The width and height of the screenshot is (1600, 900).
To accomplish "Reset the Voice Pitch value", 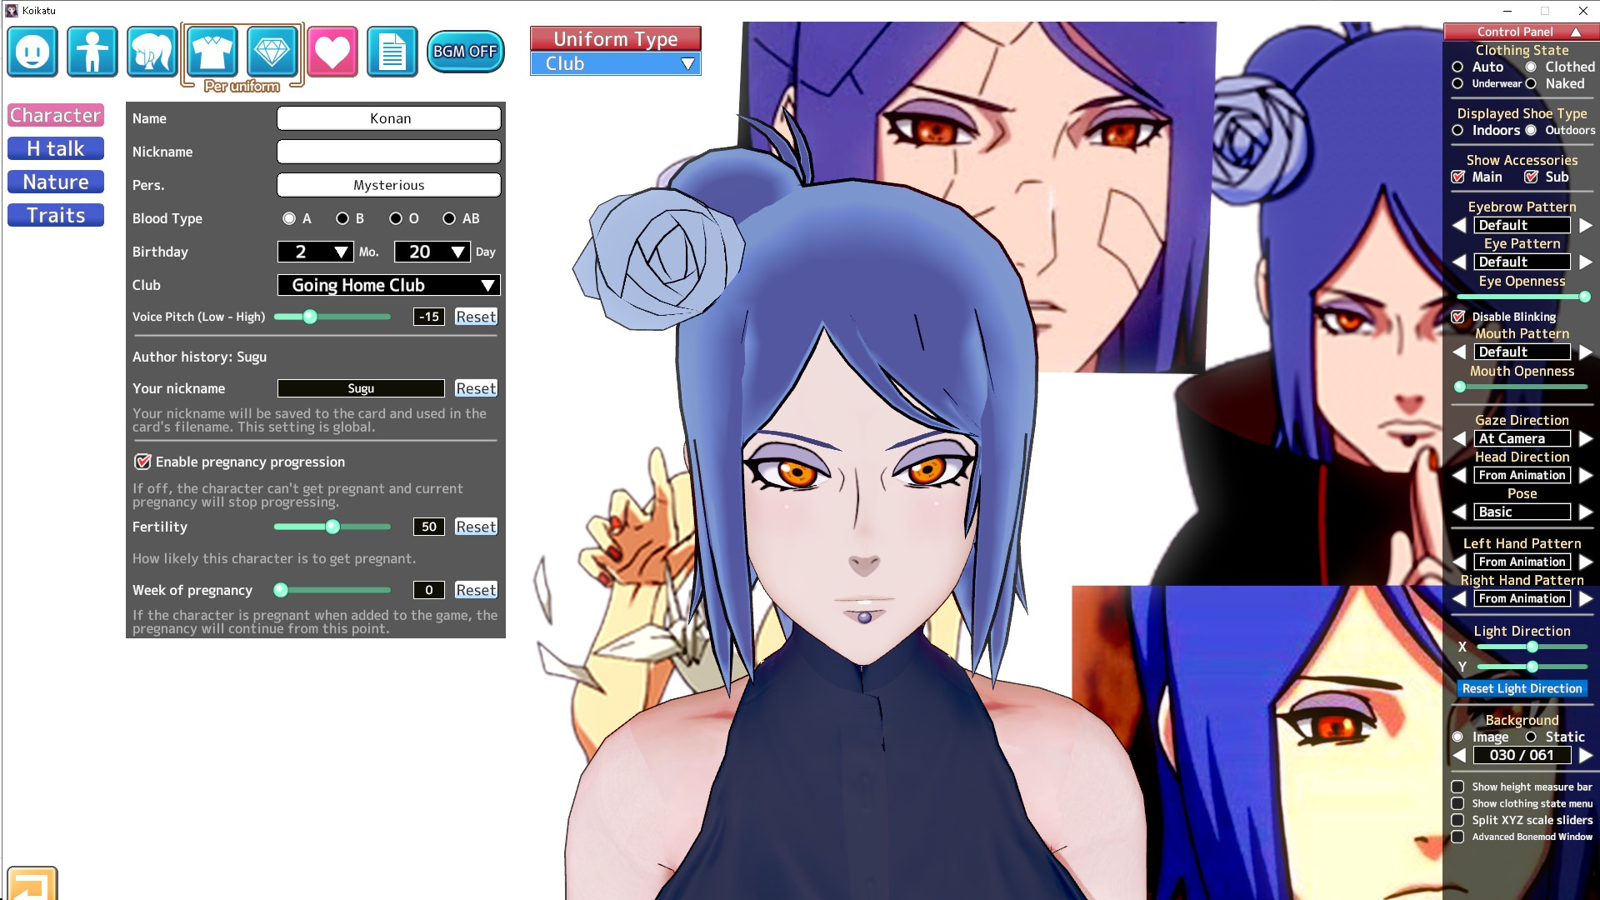I will point(476,317).
